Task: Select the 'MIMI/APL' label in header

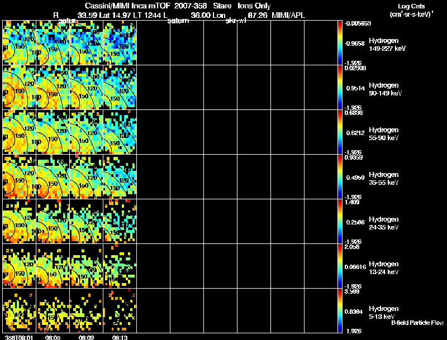Action: coord(288,16)
